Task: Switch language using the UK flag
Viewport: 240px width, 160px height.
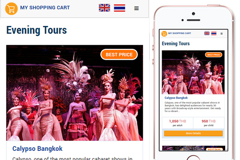Action: click(104, 8)
